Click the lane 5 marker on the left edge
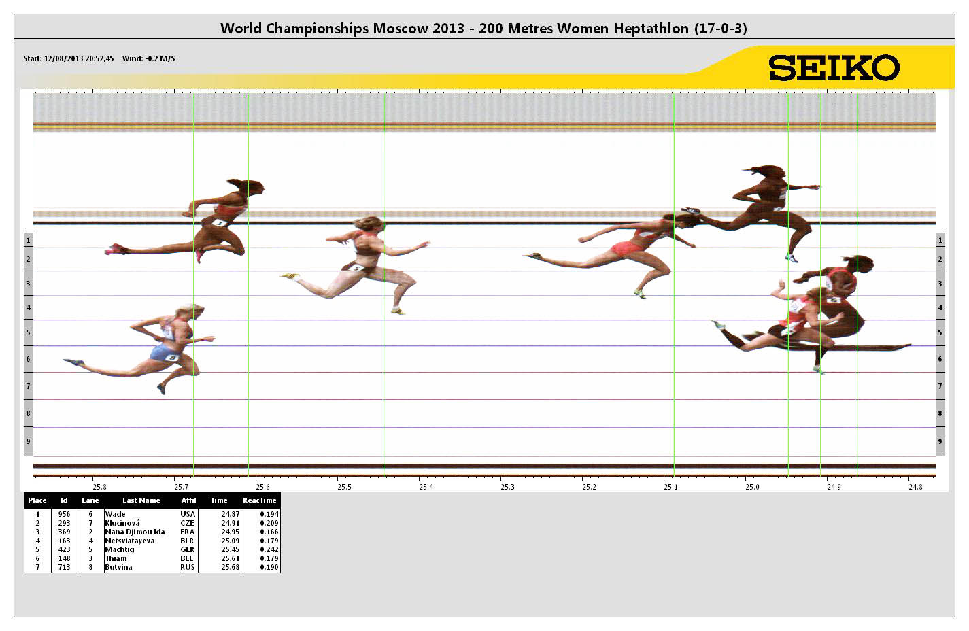 [x=28, y=332]
